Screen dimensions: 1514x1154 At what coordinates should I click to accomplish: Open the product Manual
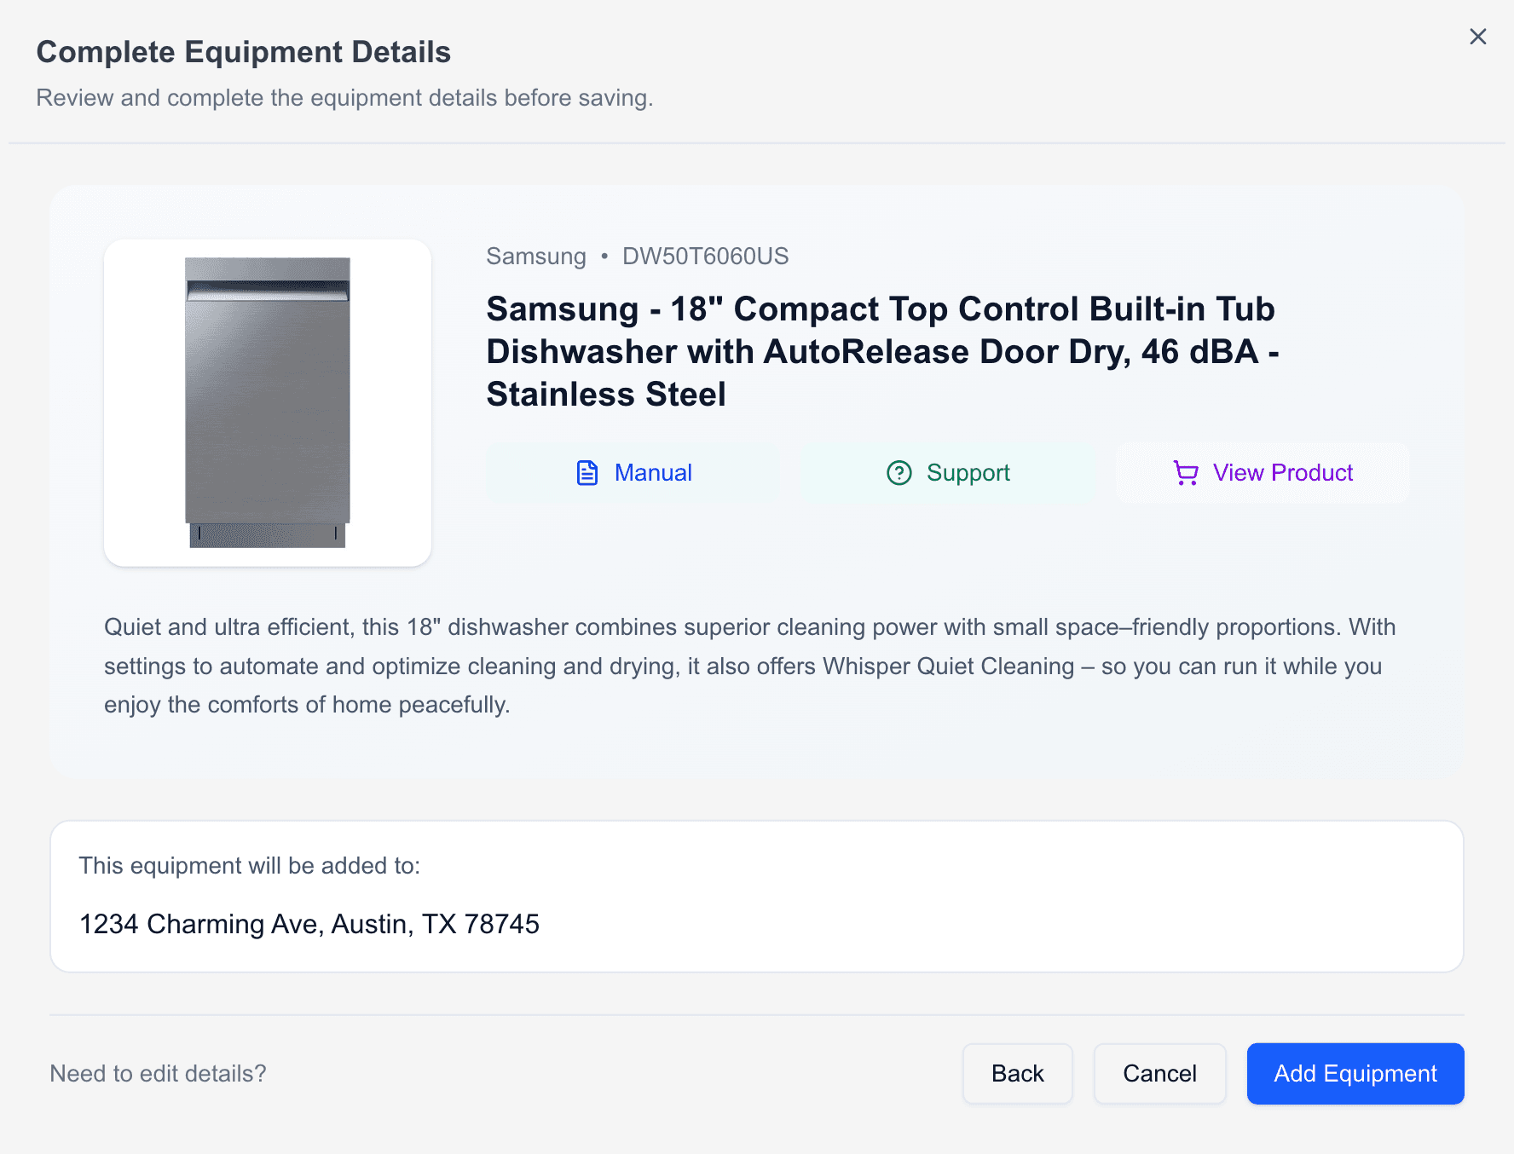pos(653,472)
